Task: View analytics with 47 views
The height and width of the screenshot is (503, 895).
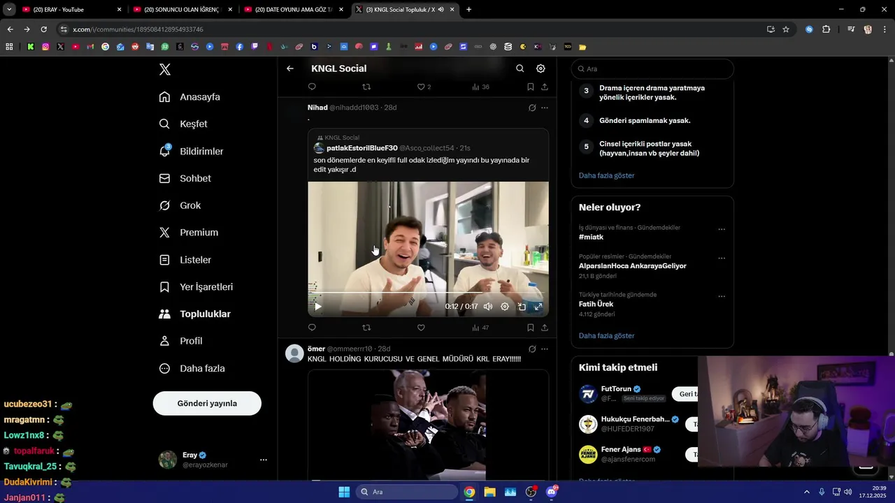Action: (480, 328)
